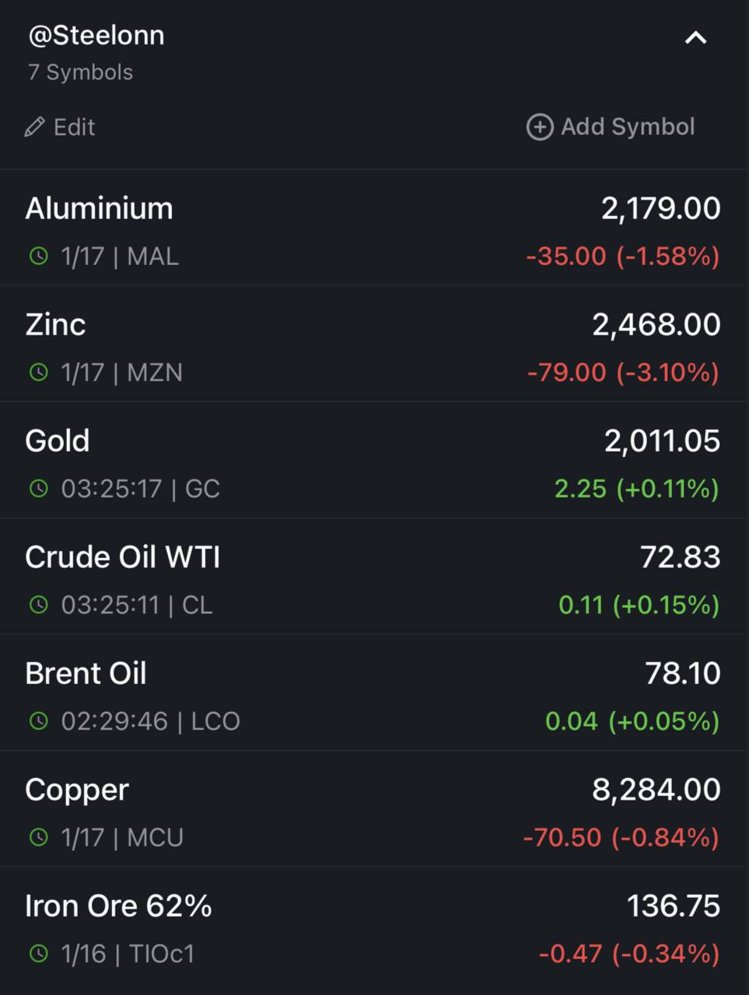Viewport: 749px width, 995px height.
Task: Click the Gold price 2,011.05
Action: [663, 441]
